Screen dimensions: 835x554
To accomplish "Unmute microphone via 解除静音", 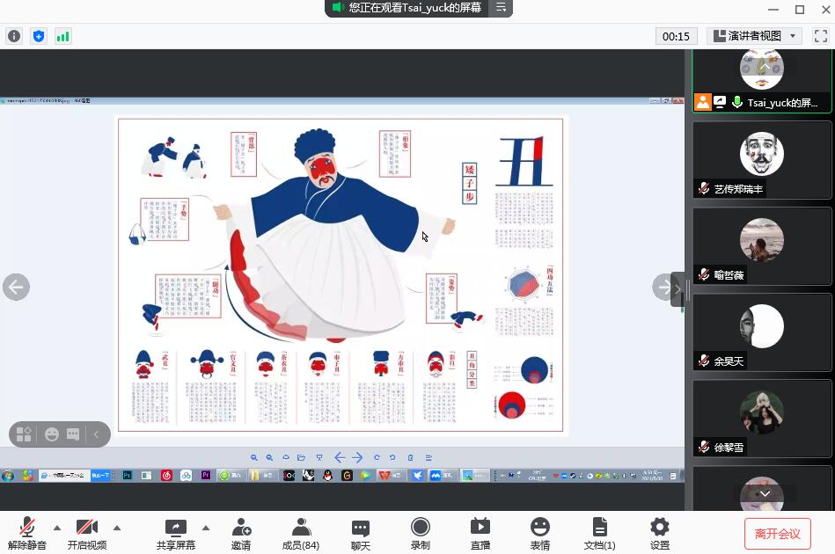I will 27,533.
